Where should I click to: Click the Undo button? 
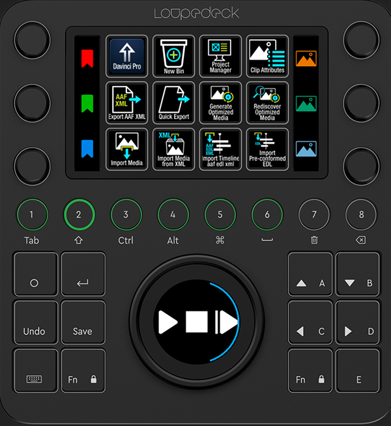(36, 322)
